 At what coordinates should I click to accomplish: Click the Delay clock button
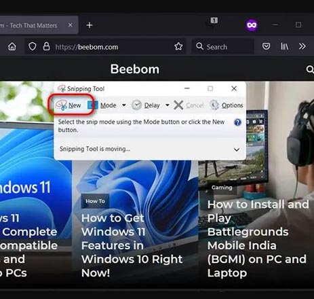146,105
